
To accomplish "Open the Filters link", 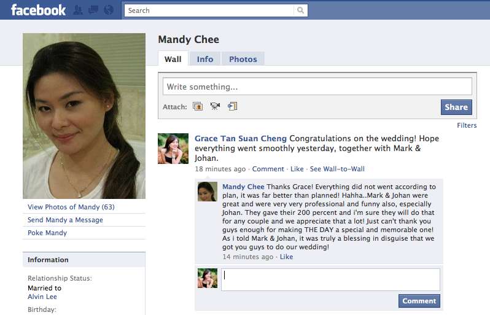I will [467, 125].
